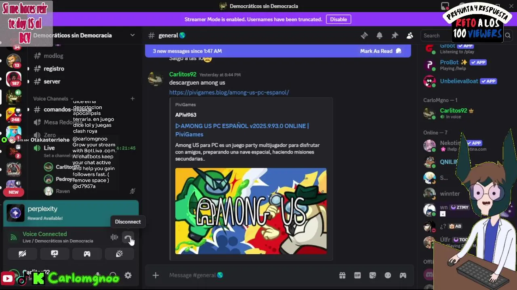Open the server name dropdown chevron

(132, 35)
